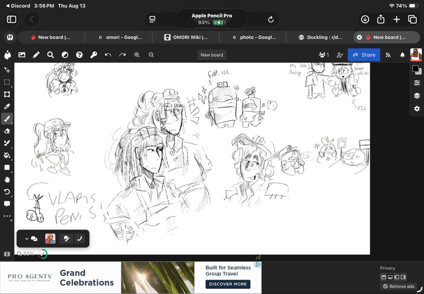Viewport: 424px width, 294px height.
Task: Switch to the OMORI Wiki tab
Action: click(x=185, y=37)
